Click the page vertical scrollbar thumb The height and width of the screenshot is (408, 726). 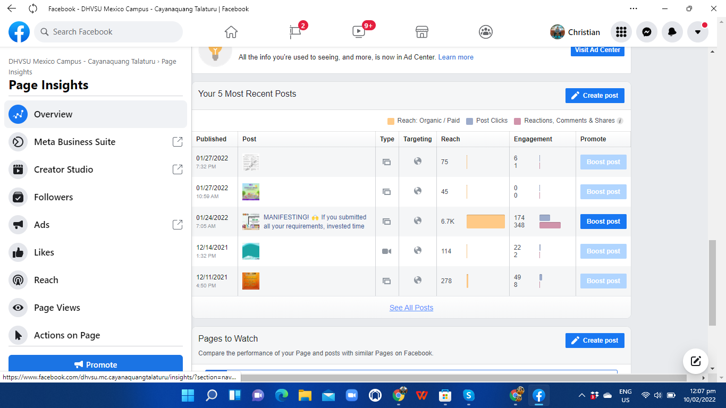(713, 283)
